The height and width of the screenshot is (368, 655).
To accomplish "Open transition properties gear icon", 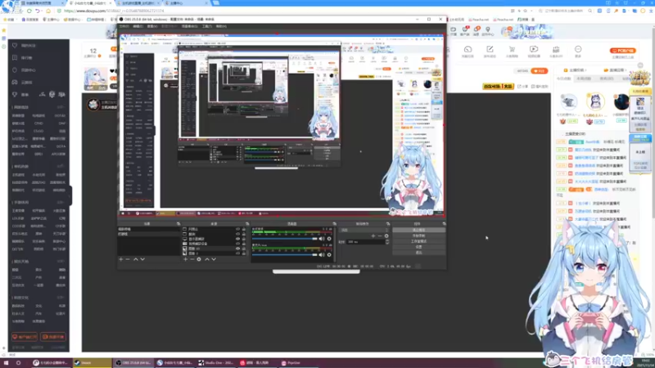I will tap(386, 236).
